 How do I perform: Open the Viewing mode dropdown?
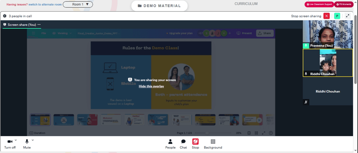click(62, 33)
